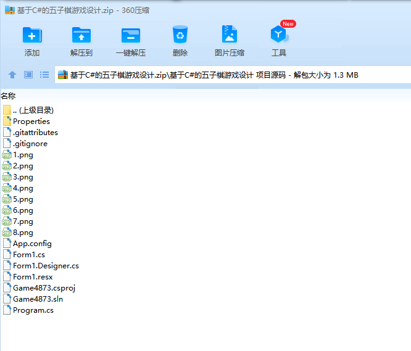
Task: Click the PNG icon beside 1.png
Action: click(x=7, y=155)
